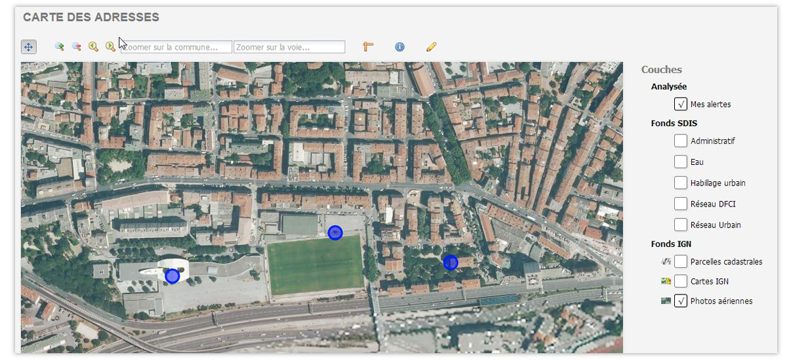The height and width of the screenshot is (360, 793).
Task: Show the Habillage urbain layer
Action: tap(680, 183)
